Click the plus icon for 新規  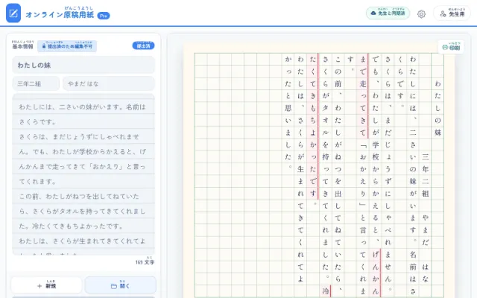(x=40, y=286)
